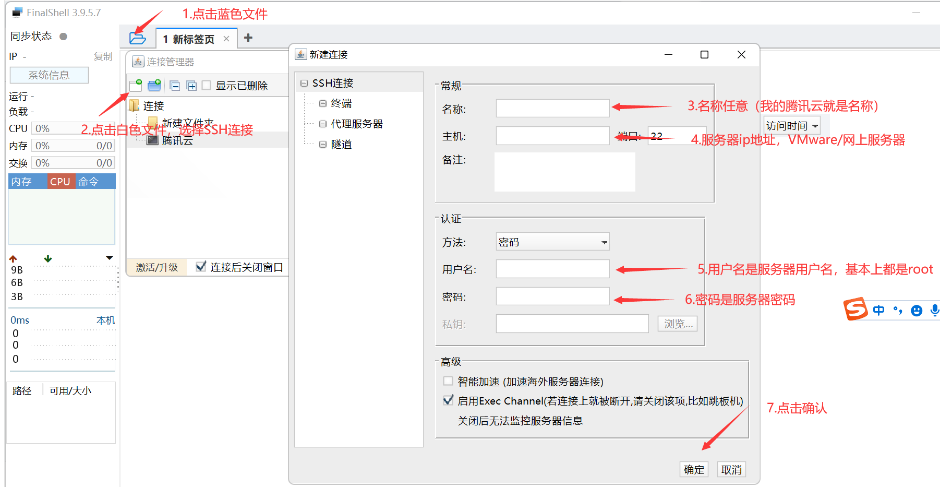Image resolution: width=940 pixels, height=487 pixels.
Task: Open the Sogou emoji smiley icon
Action: [x=917, y=311]
